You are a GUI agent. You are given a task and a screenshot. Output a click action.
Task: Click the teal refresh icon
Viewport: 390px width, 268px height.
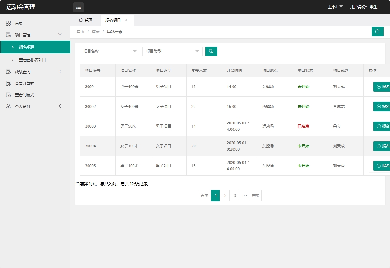[x=378, y=32]
